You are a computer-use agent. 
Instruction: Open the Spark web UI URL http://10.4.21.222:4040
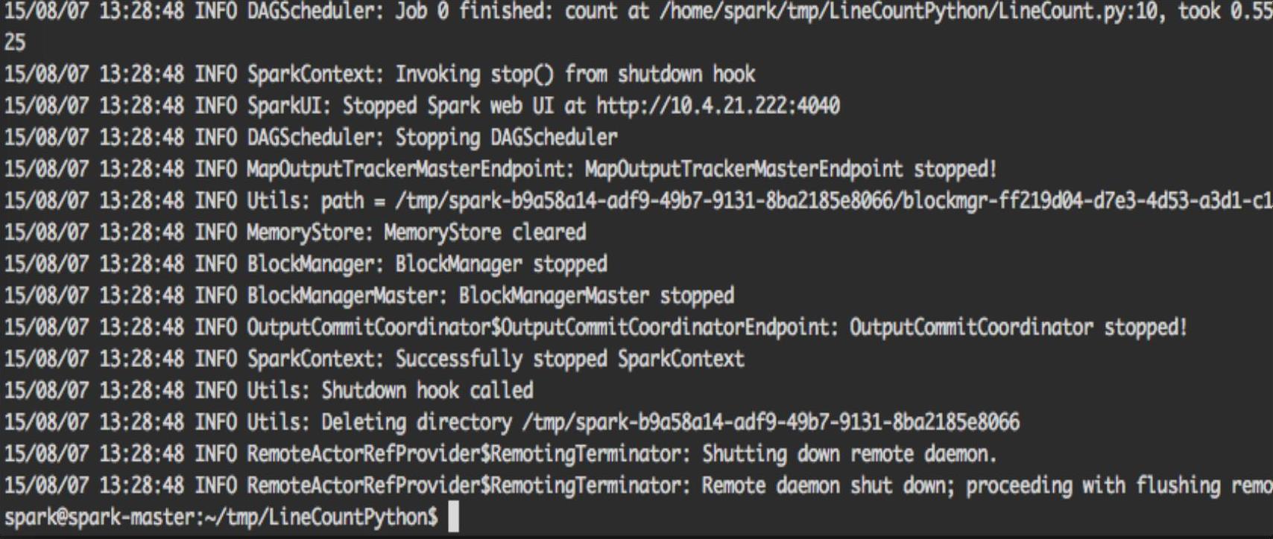(717, 106)
